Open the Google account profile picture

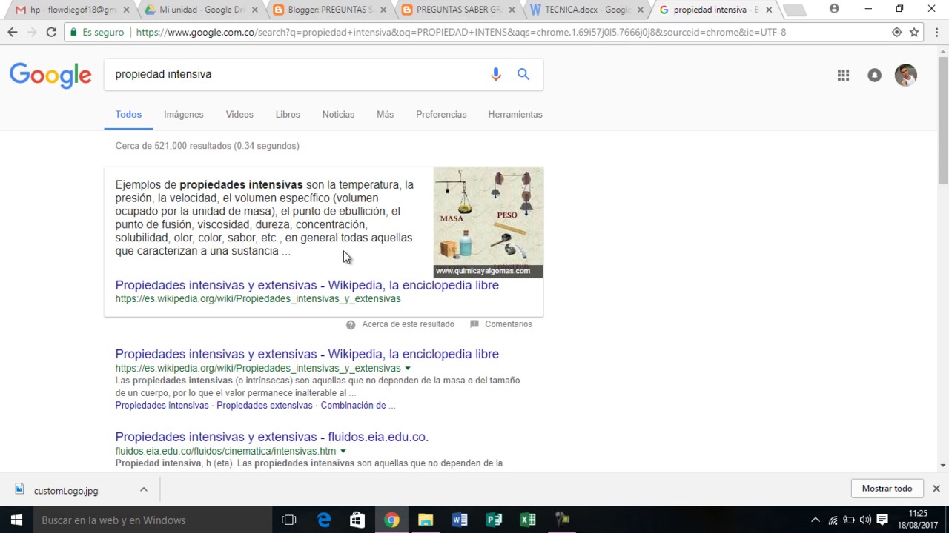pos(905,75)
